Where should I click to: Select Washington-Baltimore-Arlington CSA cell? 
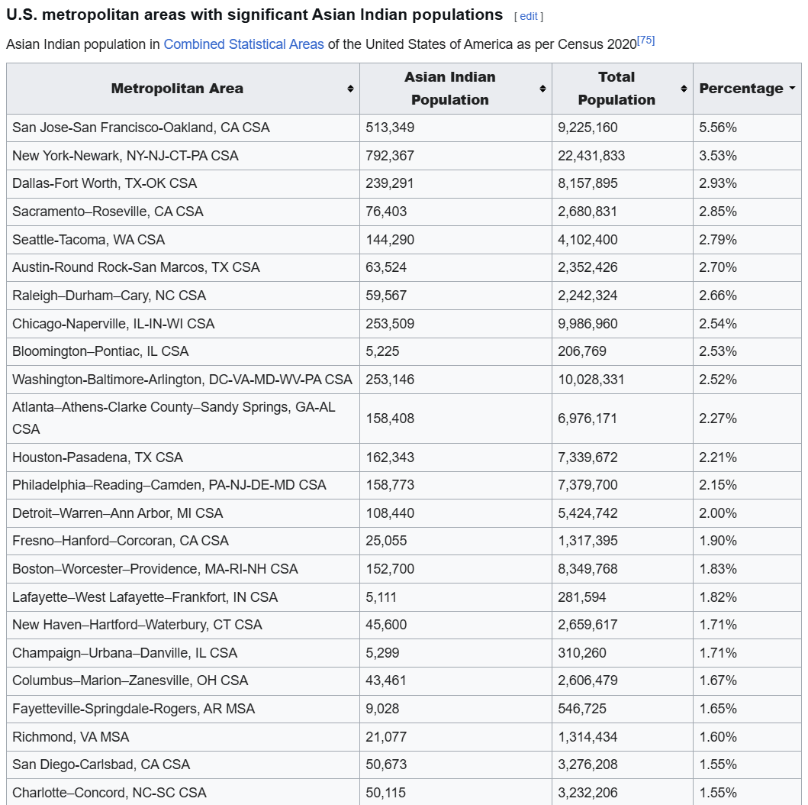pyautogui.click(x=183, y=380)
